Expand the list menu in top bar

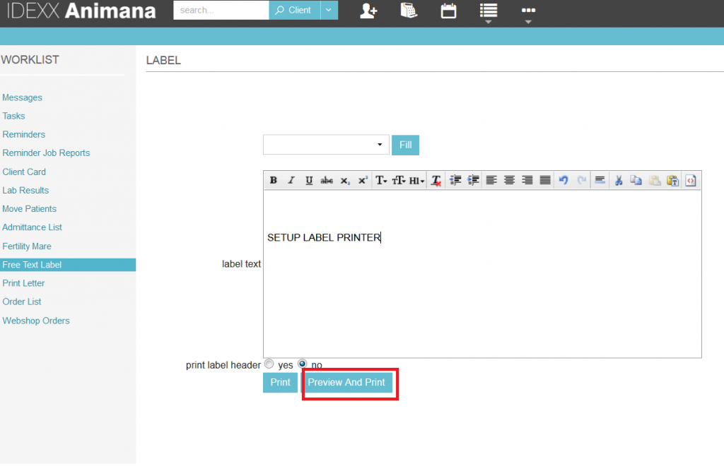488,11
